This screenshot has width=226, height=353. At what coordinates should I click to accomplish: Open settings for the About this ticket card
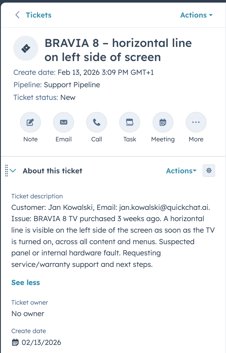coord(209,170)
